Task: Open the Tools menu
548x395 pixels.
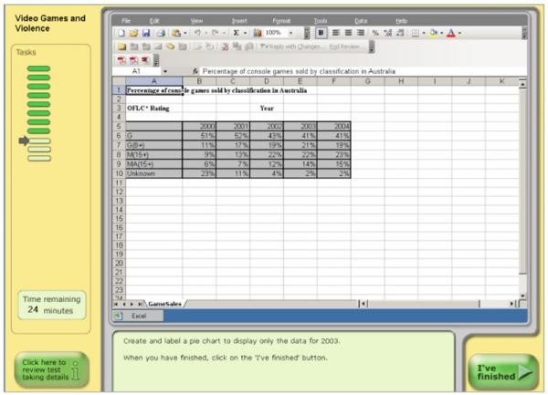Action: (x=321, y=21)
